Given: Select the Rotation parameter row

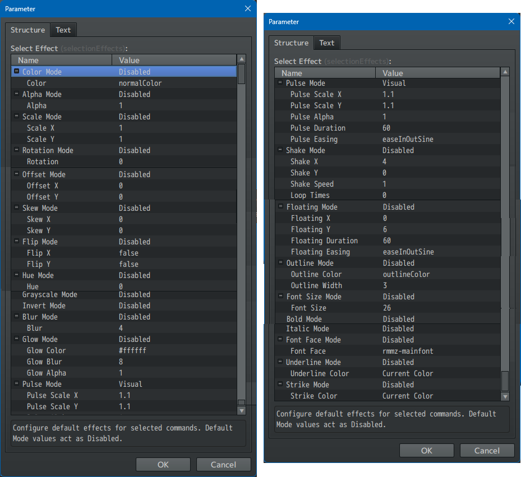Looking at the screenshot, I should click(x=124, y=161).
